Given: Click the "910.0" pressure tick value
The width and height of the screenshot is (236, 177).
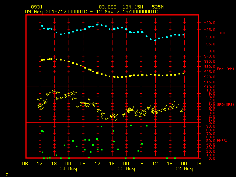Looking at the screenshot, I should point(209,87).
